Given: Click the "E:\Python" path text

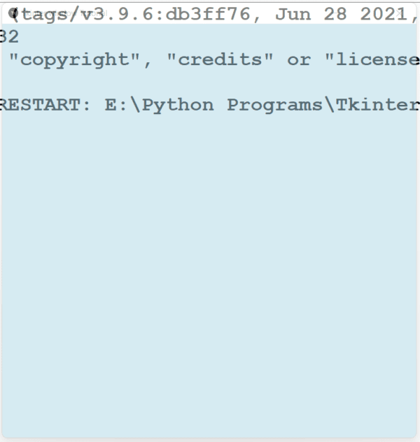Looking at the screenshot, I should pos(160,106).
